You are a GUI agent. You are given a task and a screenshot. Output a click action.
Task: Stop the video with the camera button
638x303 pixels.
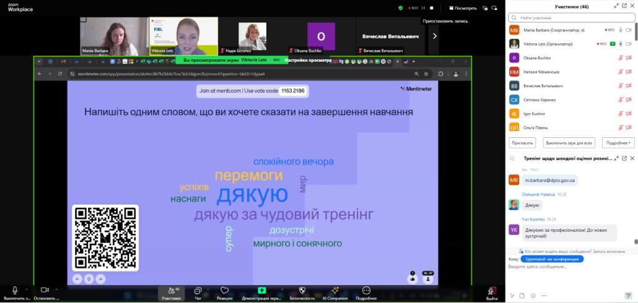click(x=45, y=290)
